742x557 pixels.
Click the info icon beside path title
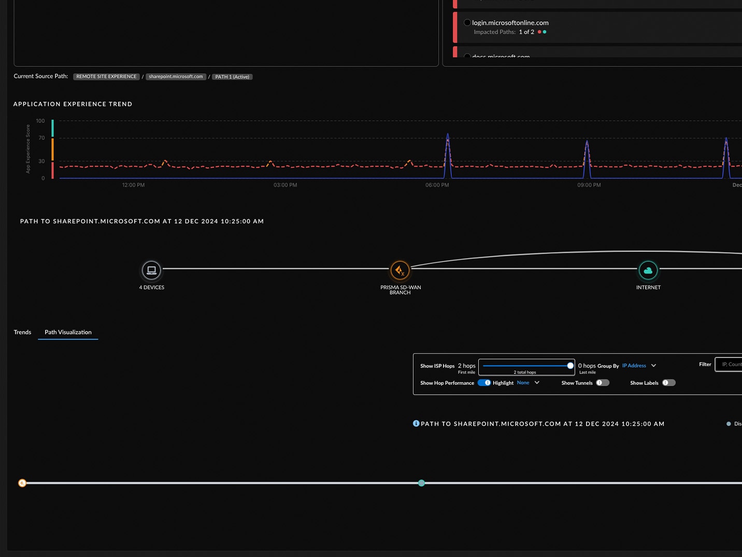[416, 424]
